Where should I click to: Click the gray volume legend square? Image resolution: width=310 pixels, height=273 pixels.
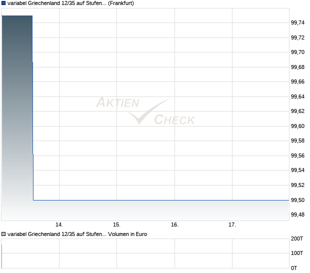[x=4, y=233]
